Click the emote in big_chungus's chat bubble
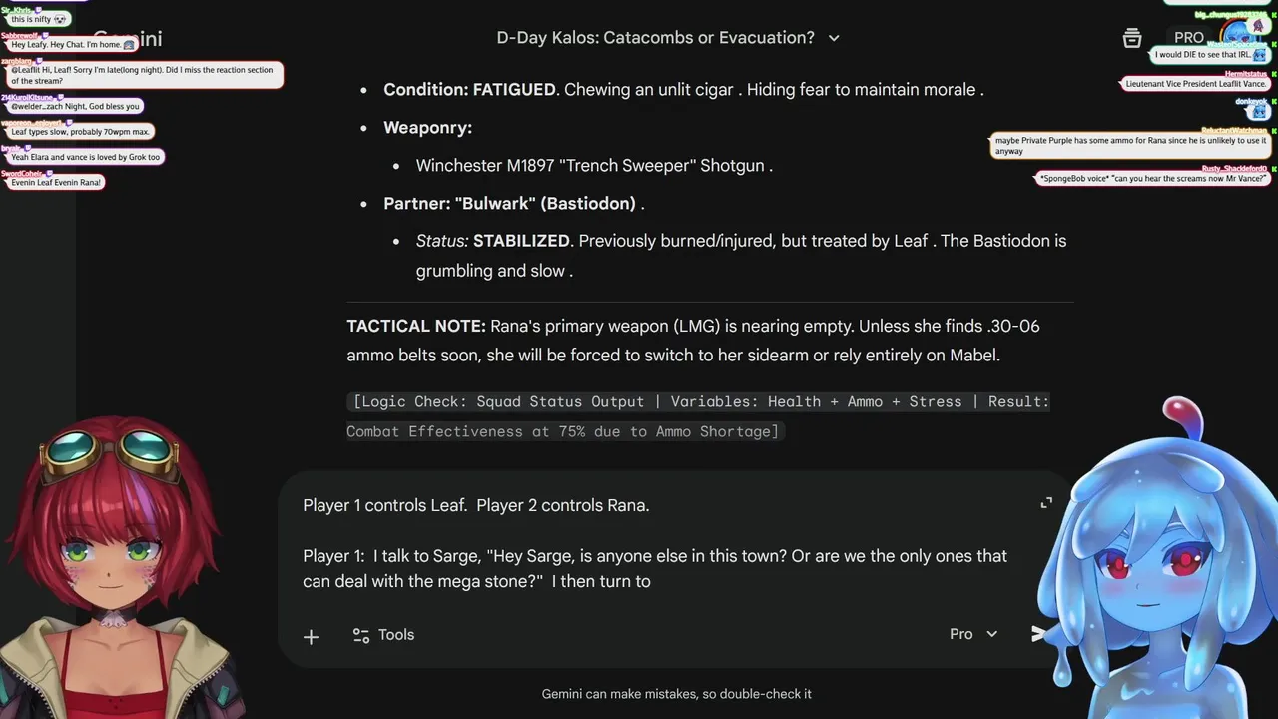 tap(1258, 26)
